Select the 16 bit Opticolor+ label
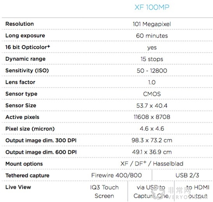213x202 pixels. click(28, 47)
